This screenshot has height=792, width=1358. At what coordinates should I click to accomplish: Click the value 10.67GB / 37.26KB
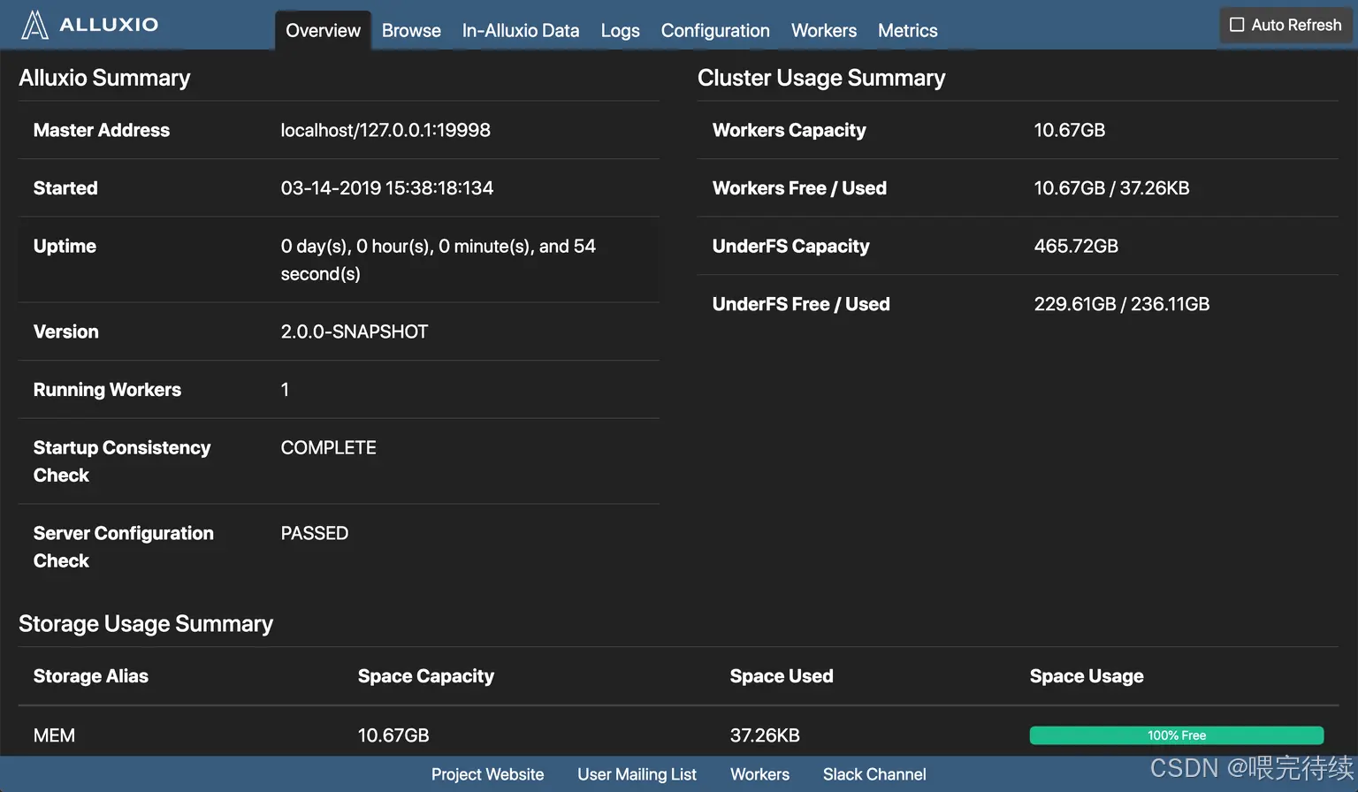pos(1112,188)
